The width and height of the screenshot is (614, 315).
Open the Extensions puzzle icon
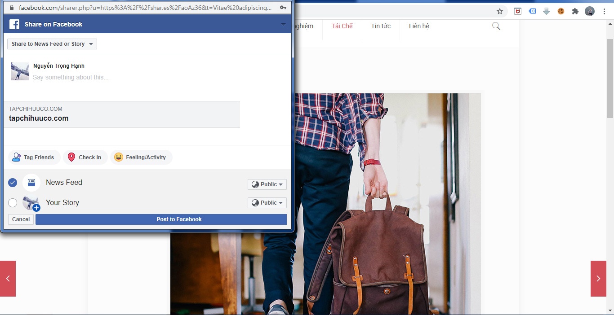[x=575, y=11]
